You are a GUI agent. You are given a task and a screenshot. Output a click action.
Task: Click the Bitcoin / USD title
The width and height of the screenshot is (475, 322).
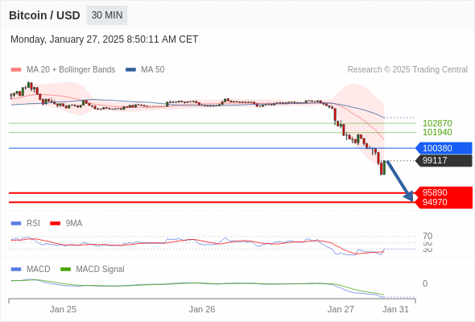(44, 15)
